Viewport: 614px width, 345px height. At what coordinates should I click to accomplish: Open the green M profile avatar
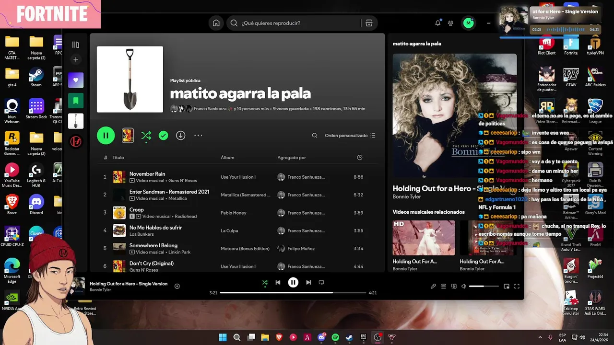(x=468, y=23)
